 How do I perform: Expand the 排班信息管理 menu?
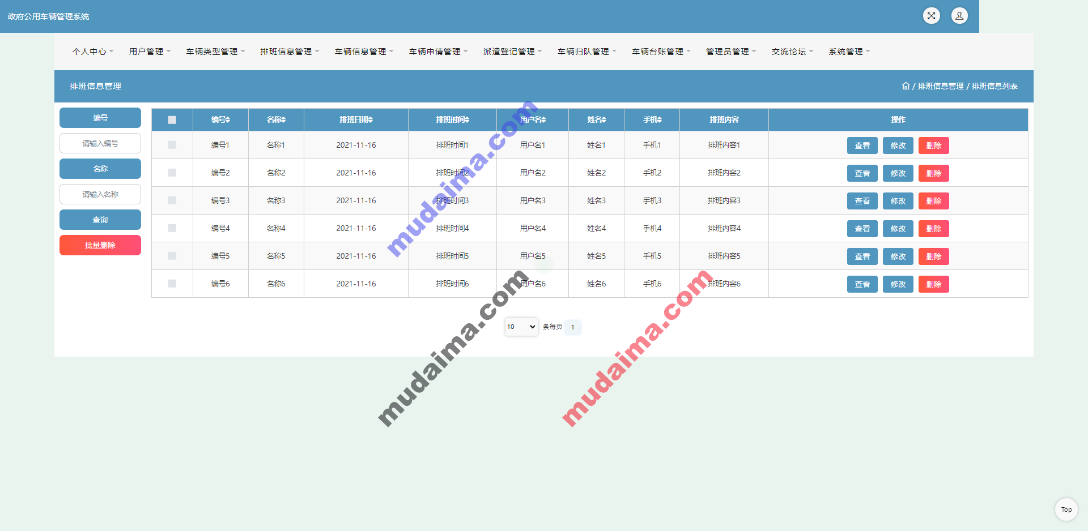tap(290, 52)
